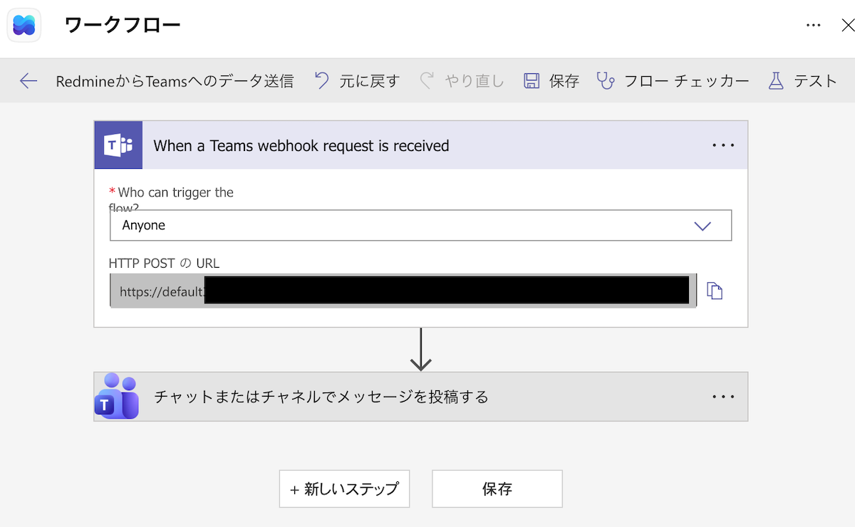Click the Workflows app logo icon

click(24, 26)
